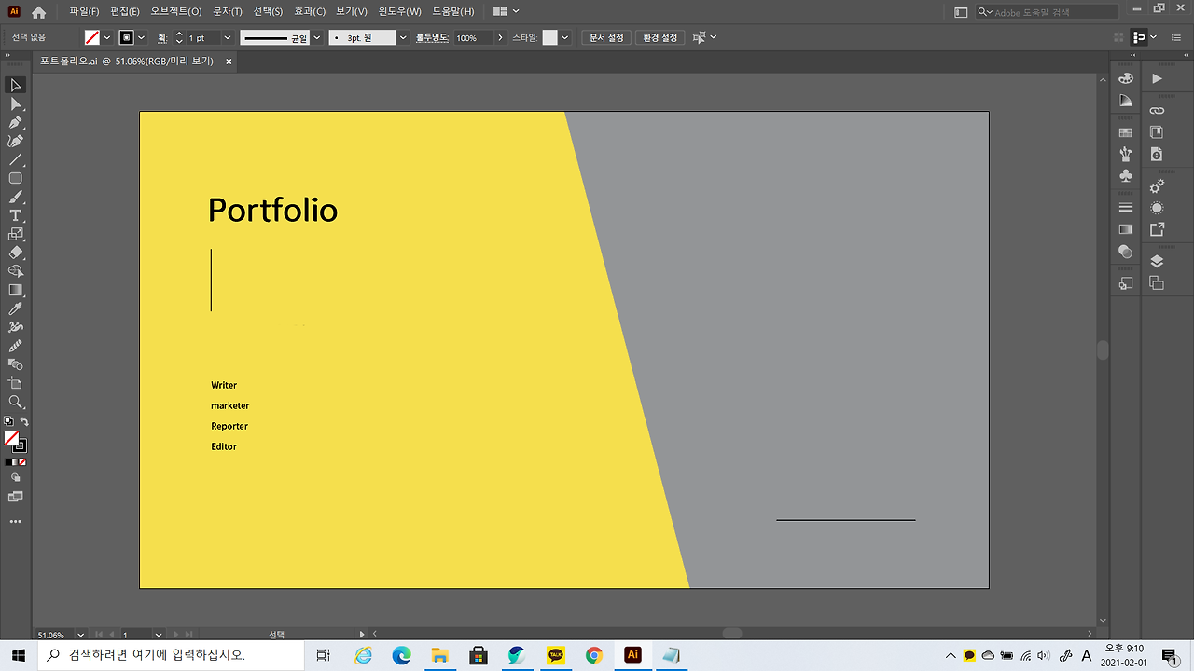This screenshot has height=671, width=1194.
Task: Open the 문자(T) menu
Action: pyautogui.click(x=228, y=12)
